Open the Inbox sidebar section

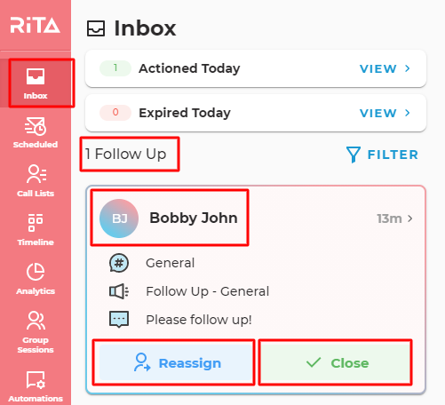pyautogui.click(x=36, y=83)
